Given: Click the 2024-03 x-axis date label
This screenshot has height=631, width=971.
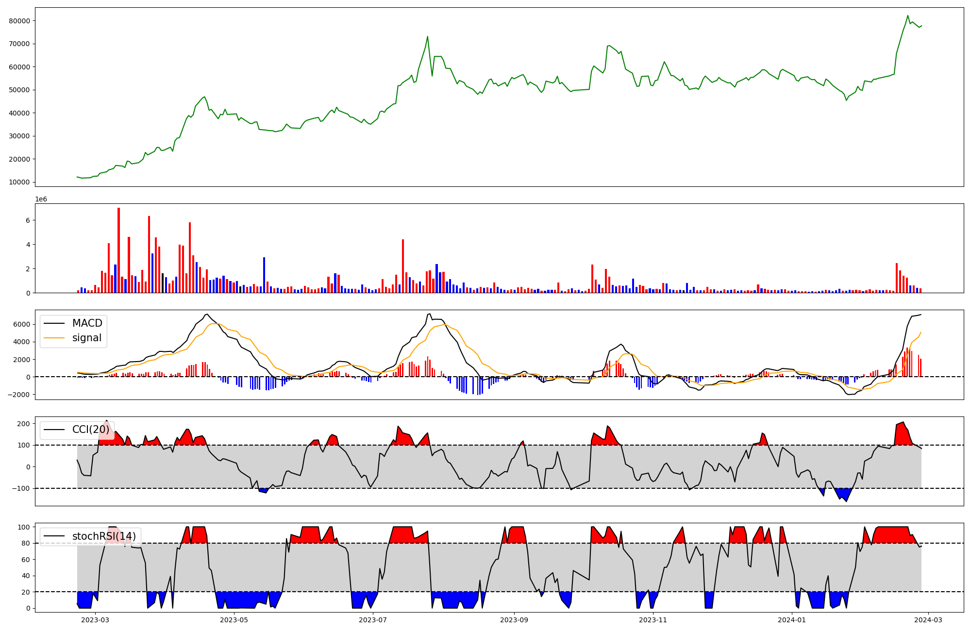Looking at the screenshot, I should click(929, 619).
